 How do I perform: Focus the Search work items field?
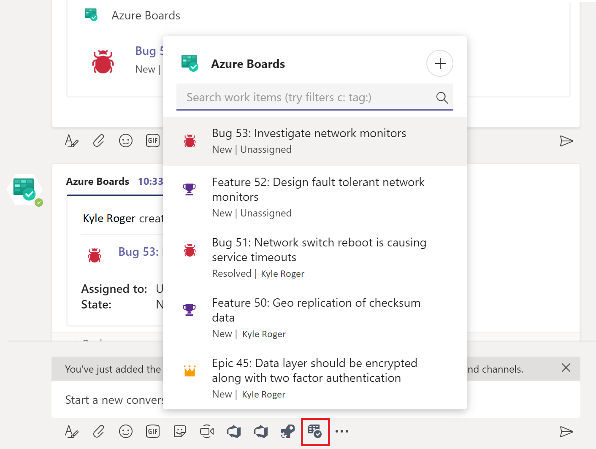pyautogui.click(x=314, y=97)
